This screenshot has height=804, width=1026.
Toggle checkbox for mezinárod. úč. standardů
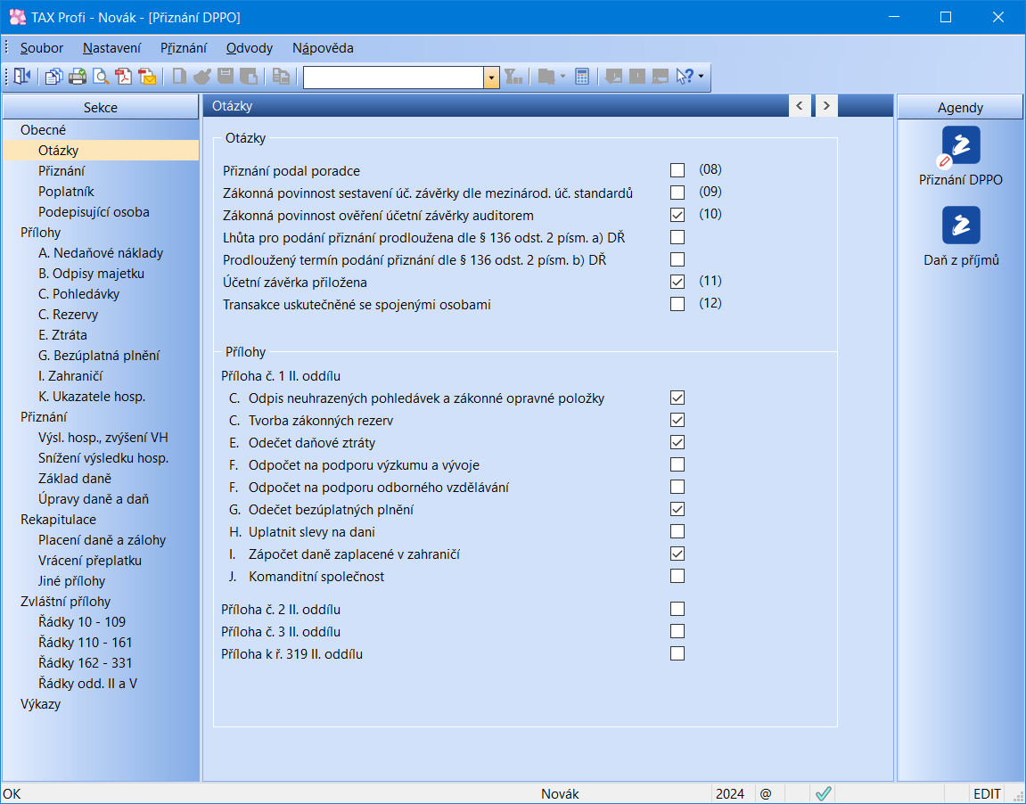coord(677,193)
